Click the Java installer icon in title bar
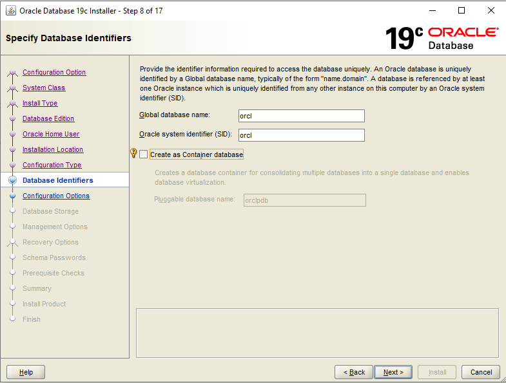This screenshot has height=383, width=506. pyautogui.click(x=11, y=11)
